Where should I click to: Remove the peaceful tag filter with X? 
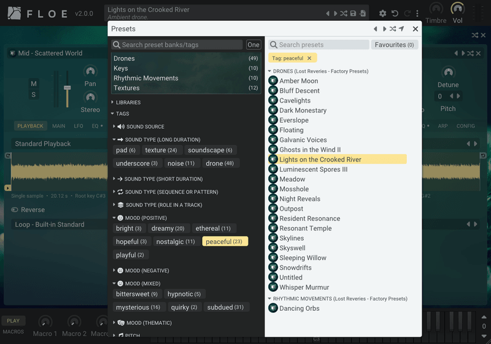(x=309, y=58)
